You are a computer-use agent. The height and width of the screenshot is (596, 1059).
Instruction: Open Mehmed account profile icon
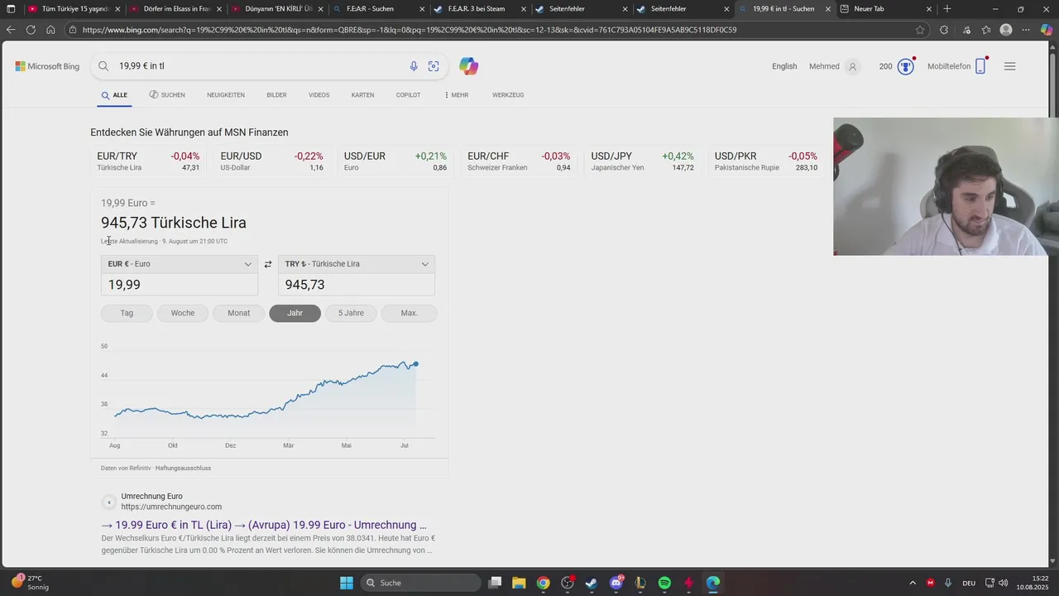tap(853, 66)
